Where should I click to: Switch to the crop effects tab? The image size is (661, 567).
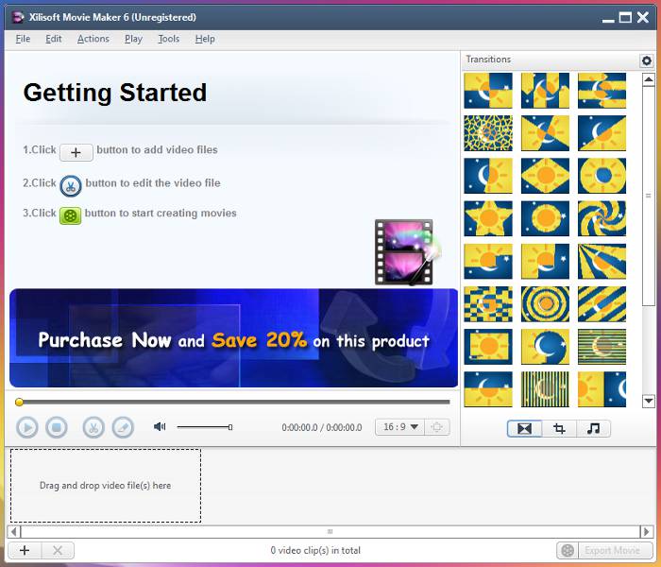(559, 428)
